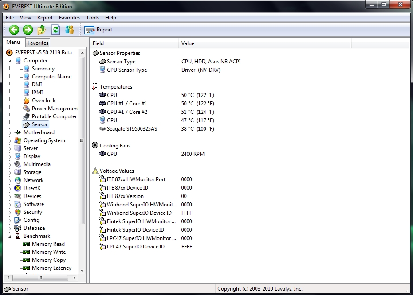Click the tree panel scroll-up arrow
Screen dimensions: 413x295
82,53
